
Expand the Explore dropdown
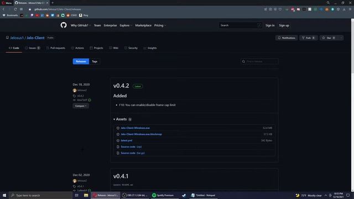(x=126, y=25)
